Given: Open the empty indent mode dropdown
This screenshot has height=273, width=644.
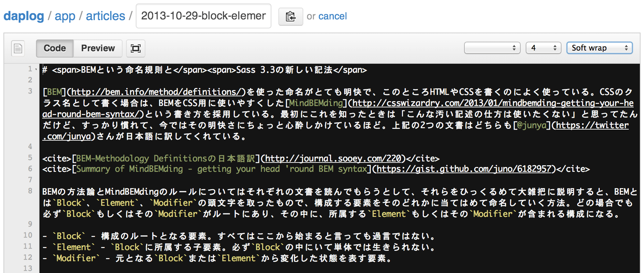Looking at the screenshot, I should tap(492, 48).
